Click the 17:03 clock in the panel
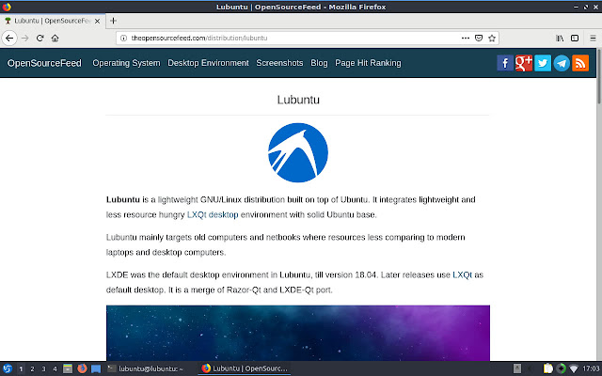The height and width of the screenshot is (376, 602). 591,368
